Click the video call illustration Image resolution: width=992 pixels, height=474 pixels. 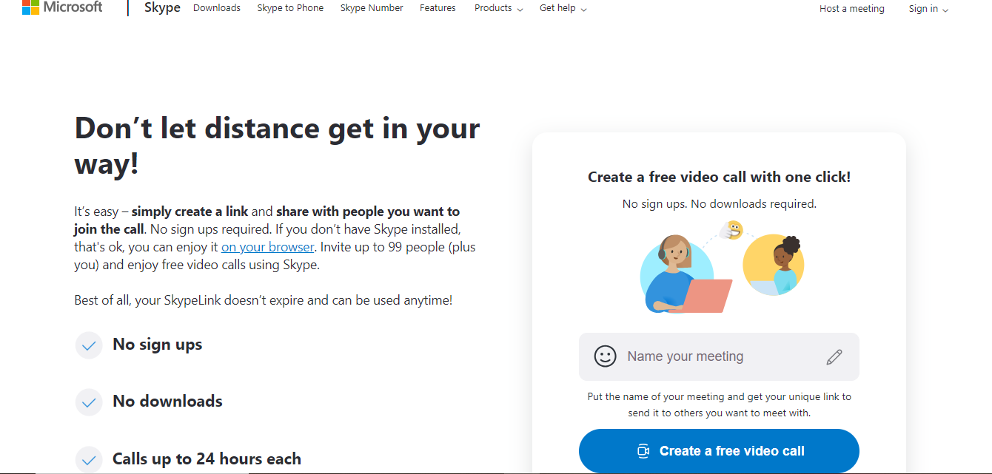coord(719,268)
